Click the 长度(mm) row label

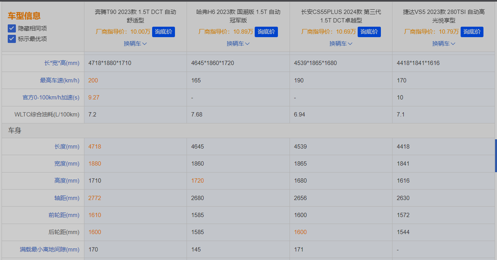tap(67, 147)
